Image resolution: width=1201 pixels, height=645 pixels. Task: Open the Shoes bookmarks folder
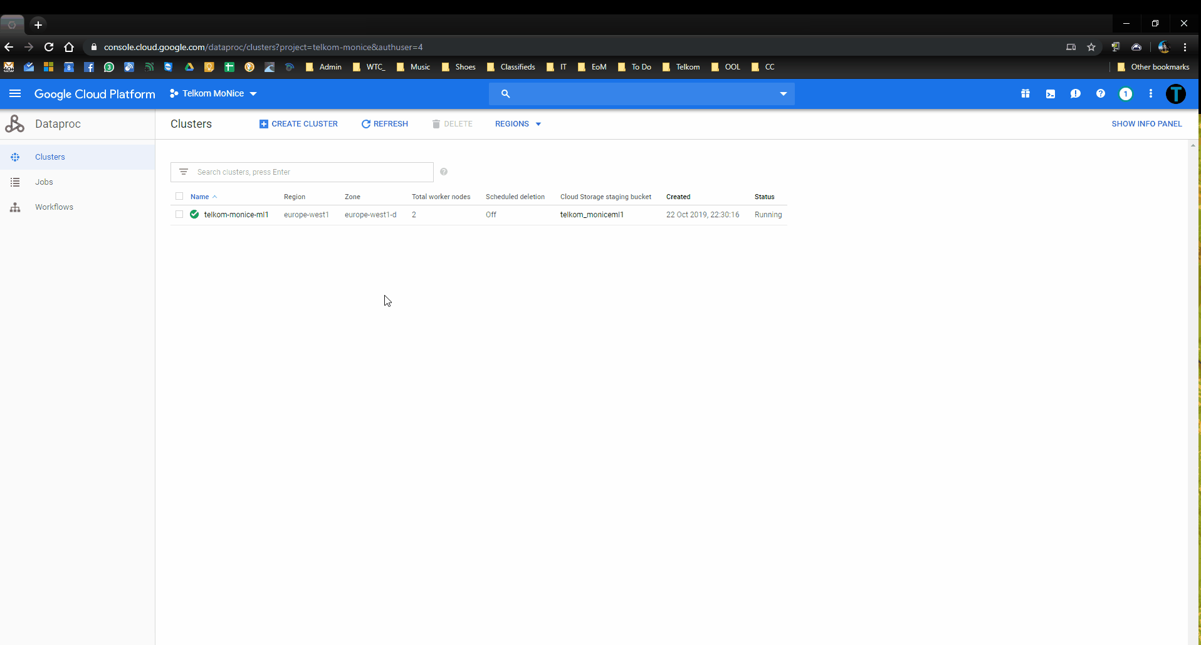[458, 67]
